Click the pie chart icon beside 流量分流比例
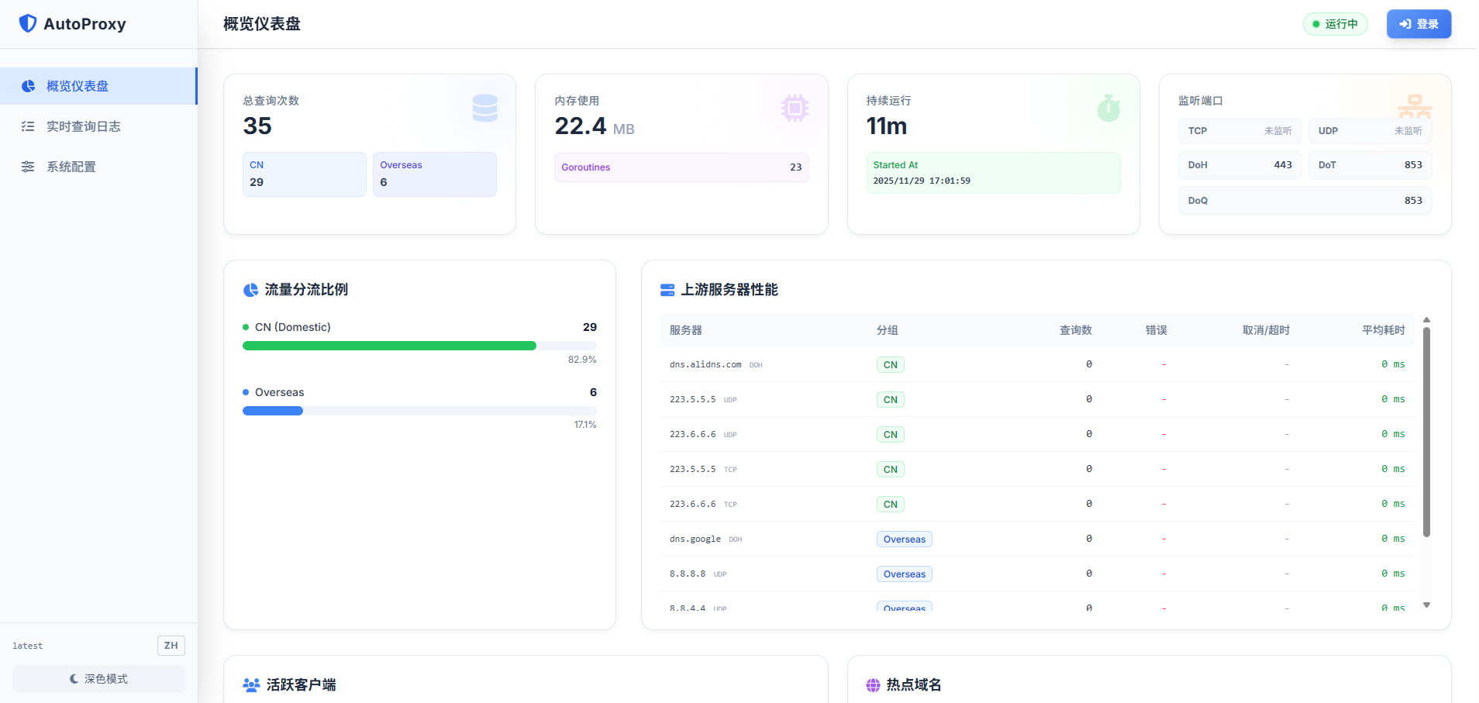 [x=250, y=290]
